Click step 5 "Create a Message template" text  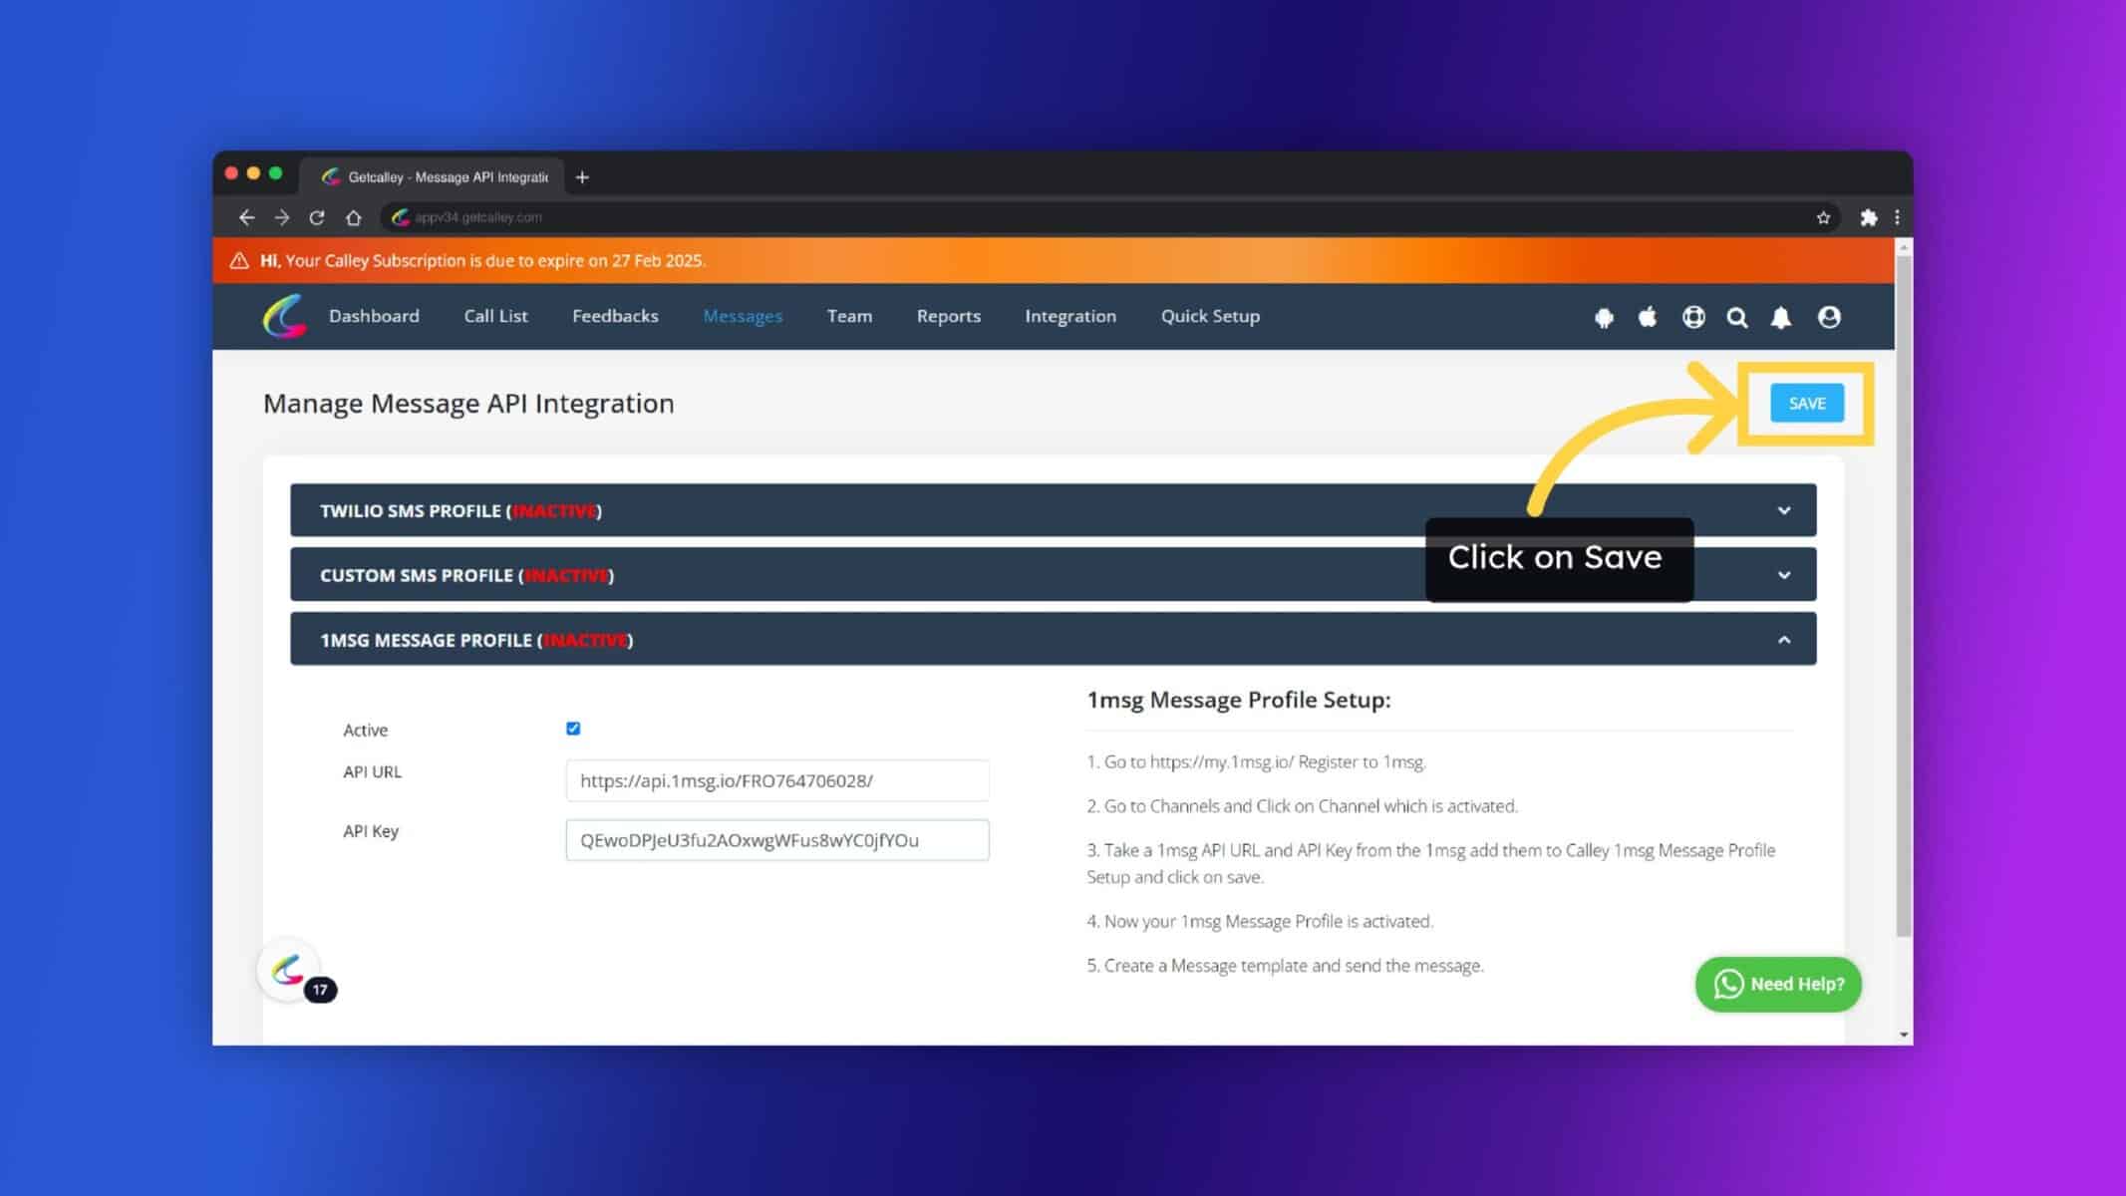coord(1286,965)
